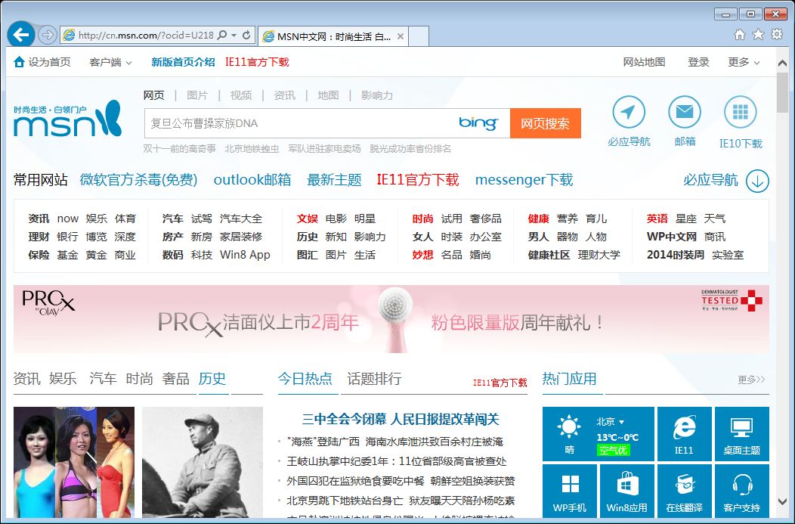Open the 必应导航 compass icon
The image size is (795, 524).
[629, 113]
